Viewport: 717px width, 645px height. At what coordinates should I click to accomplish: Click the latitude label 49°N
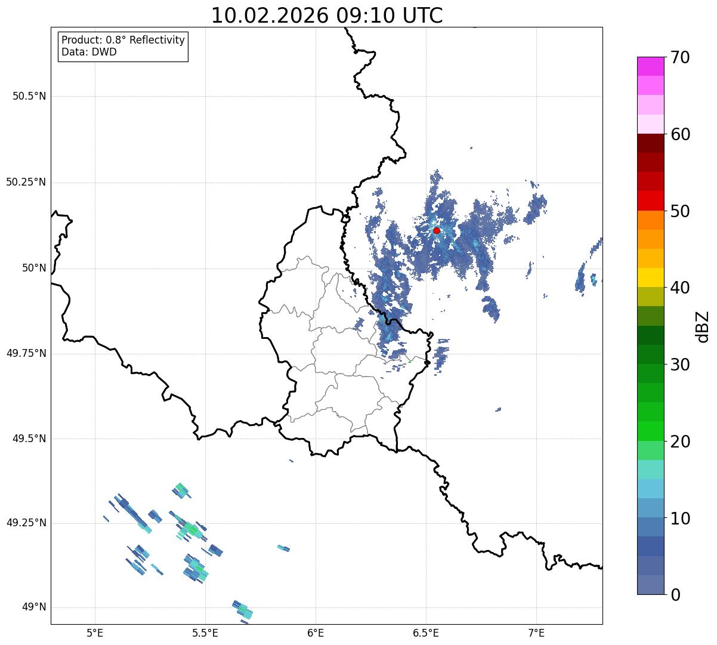[34, 607]
